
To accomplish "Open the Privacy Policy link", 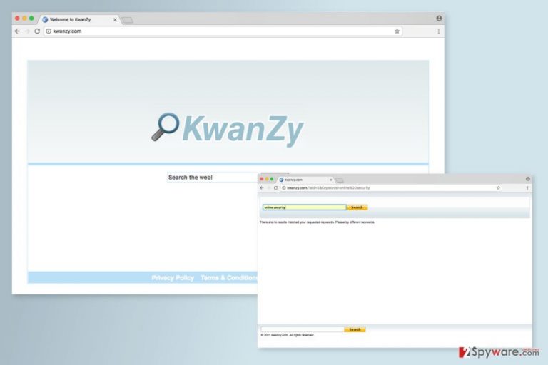I will point(173,278).
